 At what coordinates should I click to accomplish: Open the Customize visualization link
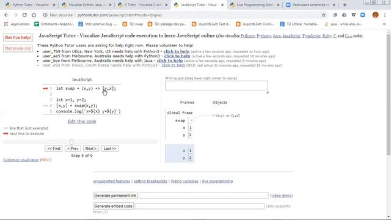tap(21, 160)
